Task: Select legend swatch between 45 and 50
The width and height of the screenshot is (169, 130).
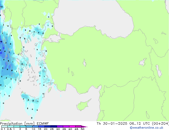Action: pyautogui.click(x=78, y=127)
